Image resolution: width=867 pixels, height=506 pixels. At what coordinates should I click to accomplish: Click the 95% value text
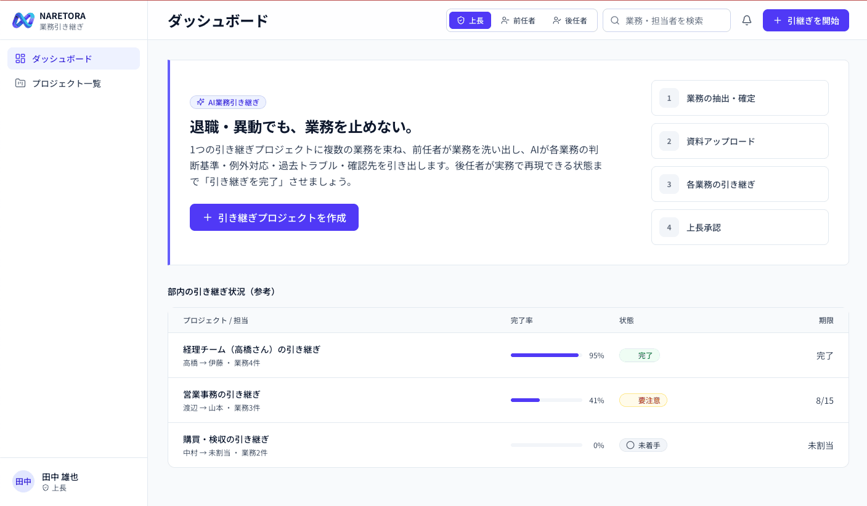596,355
